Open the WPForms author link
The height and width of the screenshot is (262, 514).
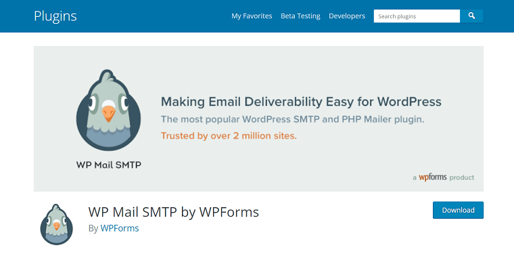(120, 228)
